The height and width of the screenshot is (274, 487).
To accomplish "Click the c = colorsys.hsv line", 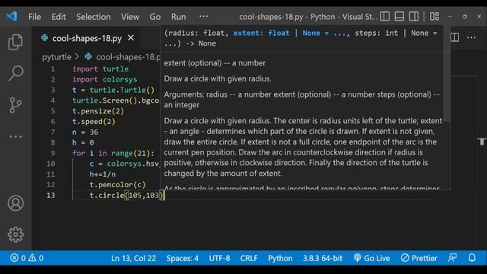I will point(124,164).
